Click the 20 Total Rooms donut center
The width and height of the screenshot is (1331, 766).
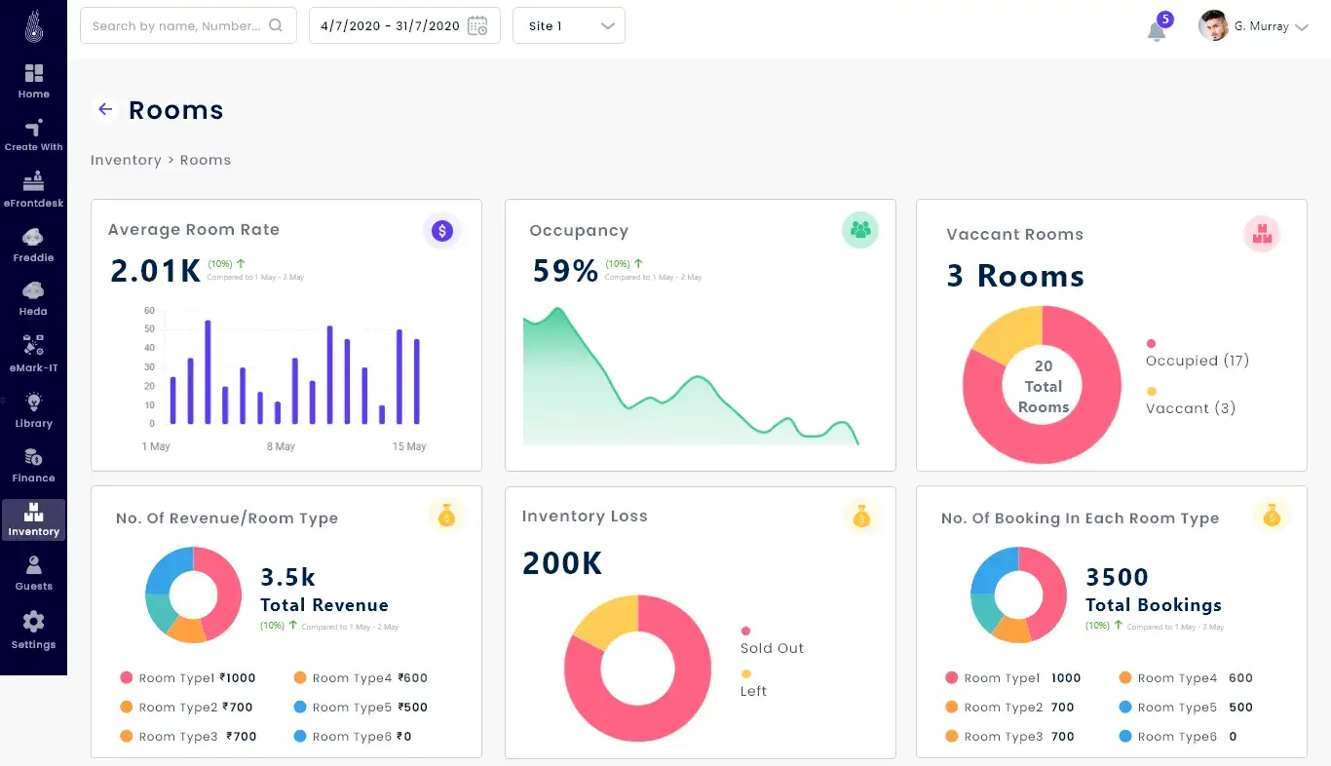pyautogui.click(x=1044, y=386)
